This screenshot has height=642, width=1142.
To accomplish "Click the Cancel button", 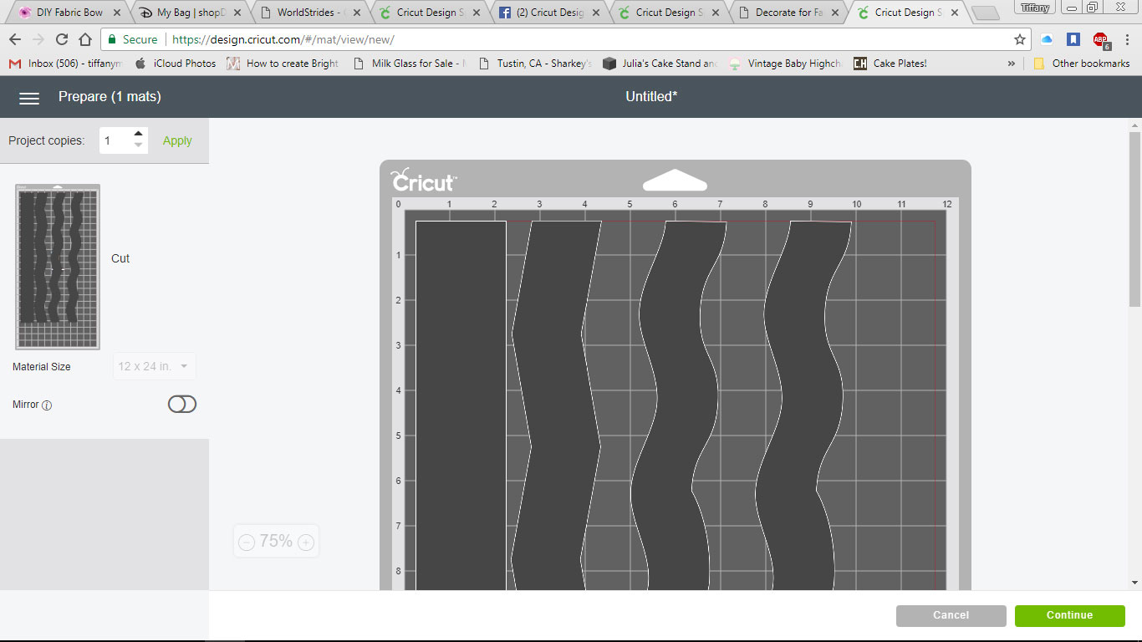I will 951,615.
